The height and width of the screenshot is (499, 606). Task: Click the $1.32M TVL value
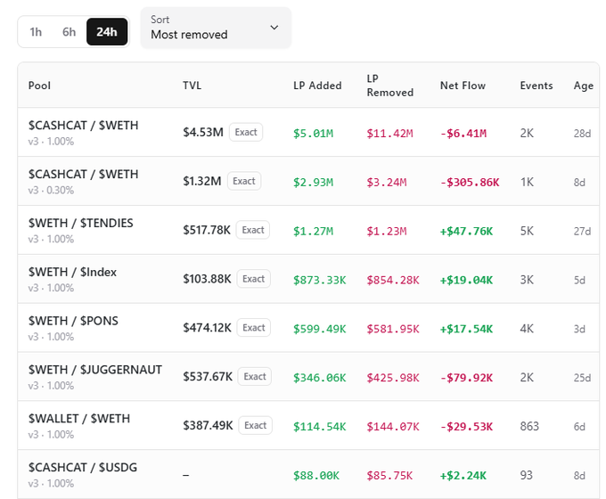point(201,181)
